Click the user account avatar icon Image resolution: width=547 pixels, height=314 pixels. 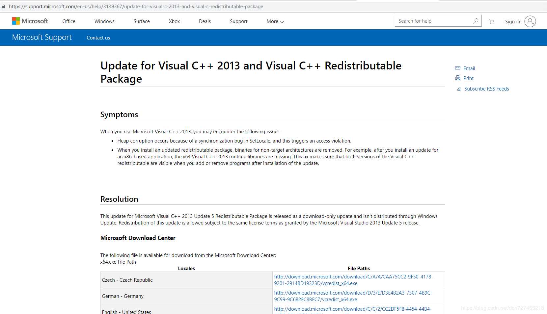tap(530, 21)
